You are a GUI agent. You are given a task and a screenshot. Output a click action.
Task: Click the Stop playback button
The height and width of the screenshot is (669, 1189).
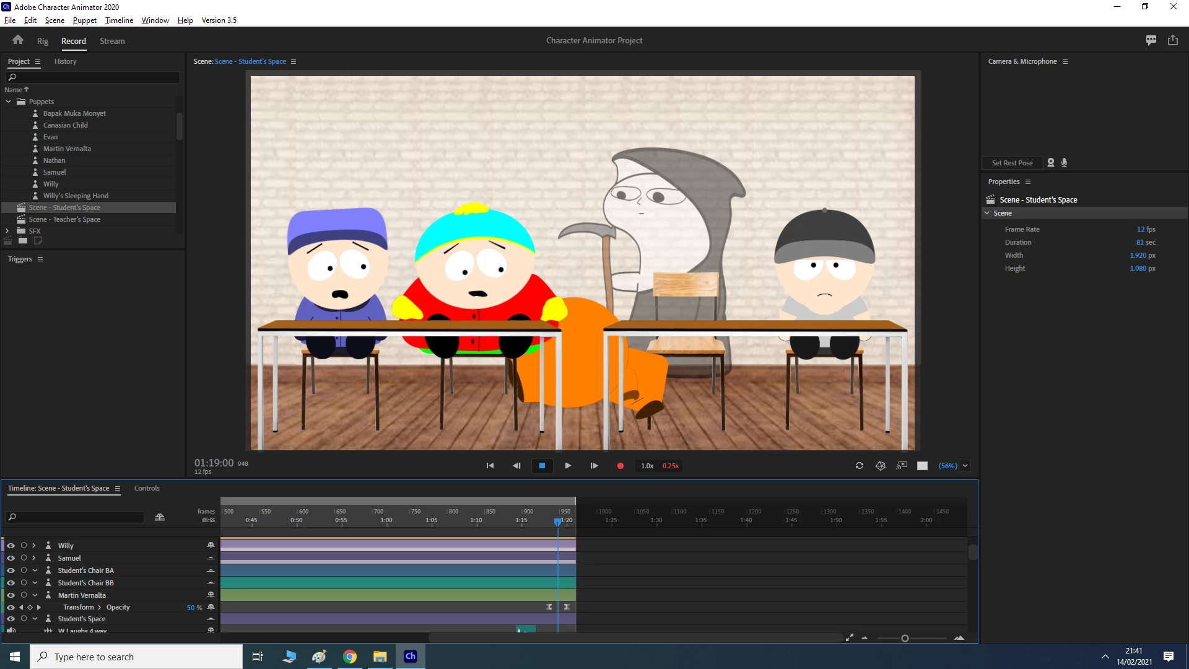542,466
